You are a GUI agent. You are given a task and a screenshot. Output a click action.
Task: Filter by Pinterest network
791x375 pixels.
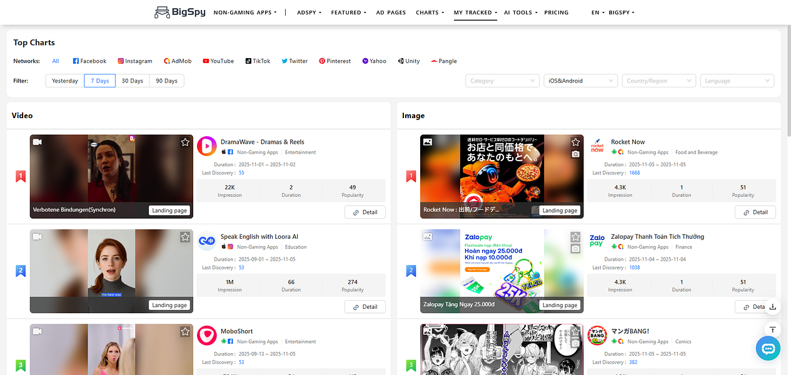click(x=335, y=61)
